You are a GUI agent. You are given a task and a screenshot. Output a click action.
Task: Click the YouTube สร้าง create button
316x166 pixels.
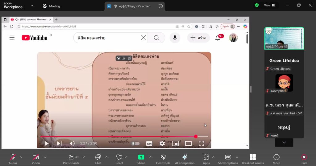(x=198, y=38)
